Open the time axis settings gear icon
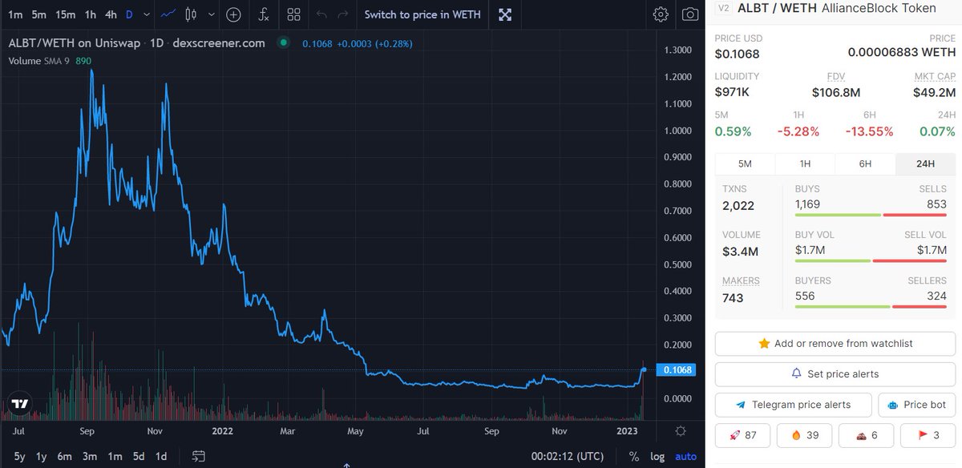 (681, 431)
